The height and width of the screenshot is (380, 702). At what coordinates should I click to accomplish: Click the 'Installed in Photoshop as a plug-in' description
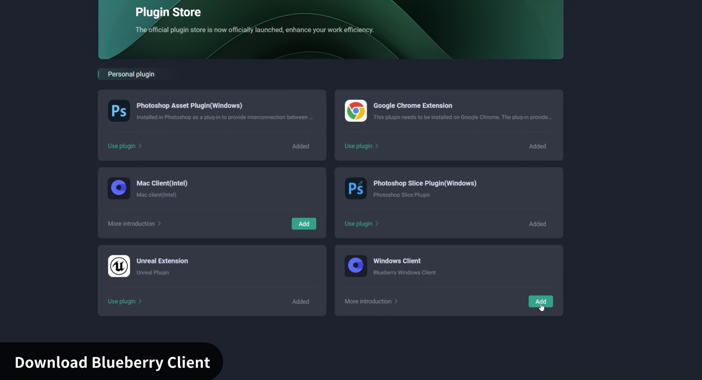[225, 117]
